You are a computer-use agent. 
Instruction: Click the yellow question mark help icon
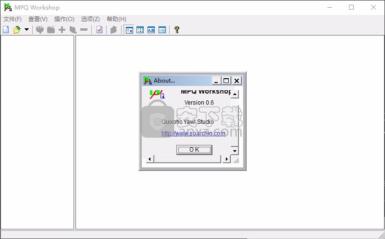(x=177, y=30)
